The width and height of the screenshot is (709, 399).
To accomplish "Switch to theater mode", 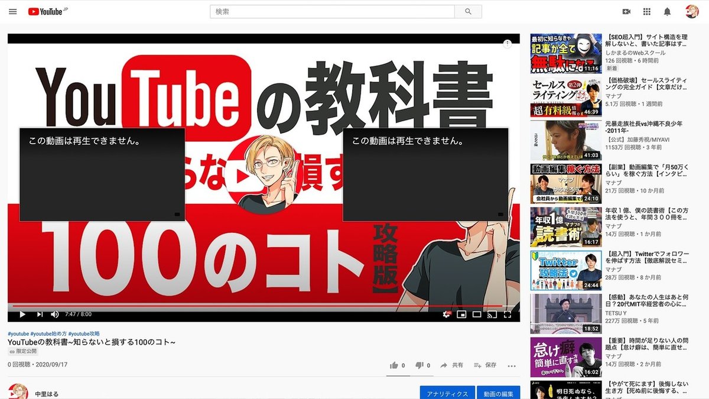I will (477, 314).
